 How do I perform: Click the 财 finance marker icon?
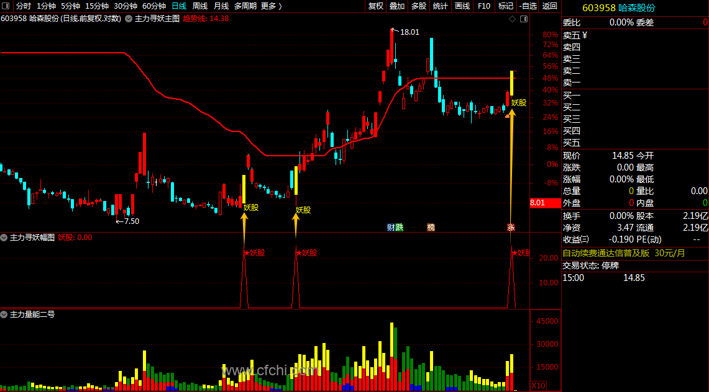391,228
